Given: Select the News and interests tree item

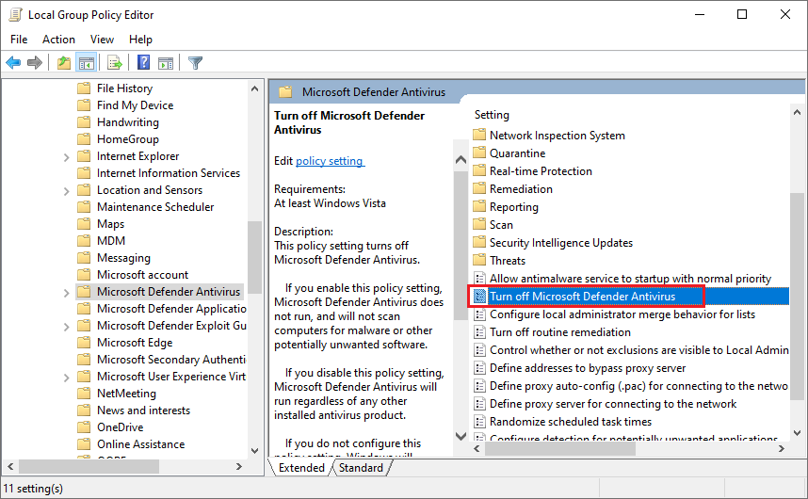Looking at the screenshot, I should [x=143, y=410].
